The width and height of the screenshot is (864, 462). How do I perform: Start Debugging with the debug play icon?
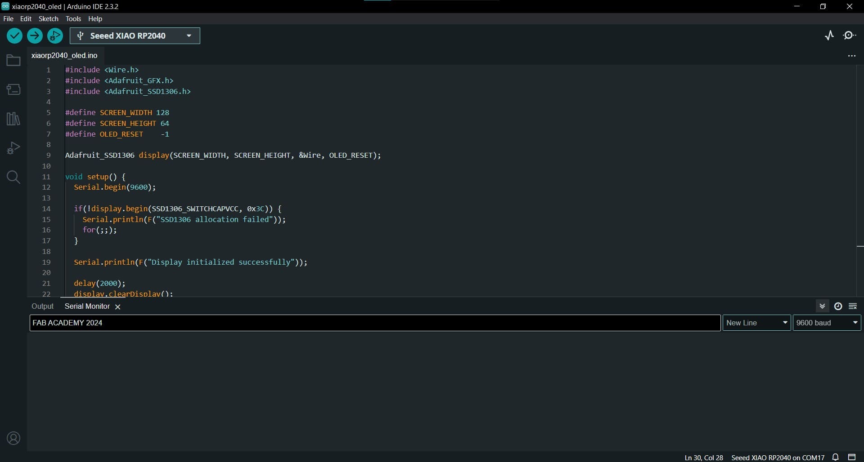tap(55, 36)
